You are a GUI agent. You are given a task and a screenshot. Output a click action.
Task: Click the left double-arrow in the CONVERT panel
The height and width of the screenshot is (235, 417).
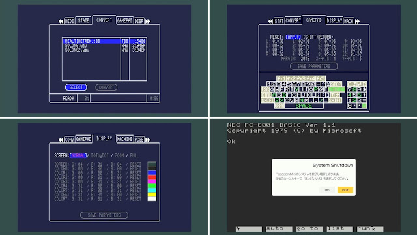click(x=61, y=21)
